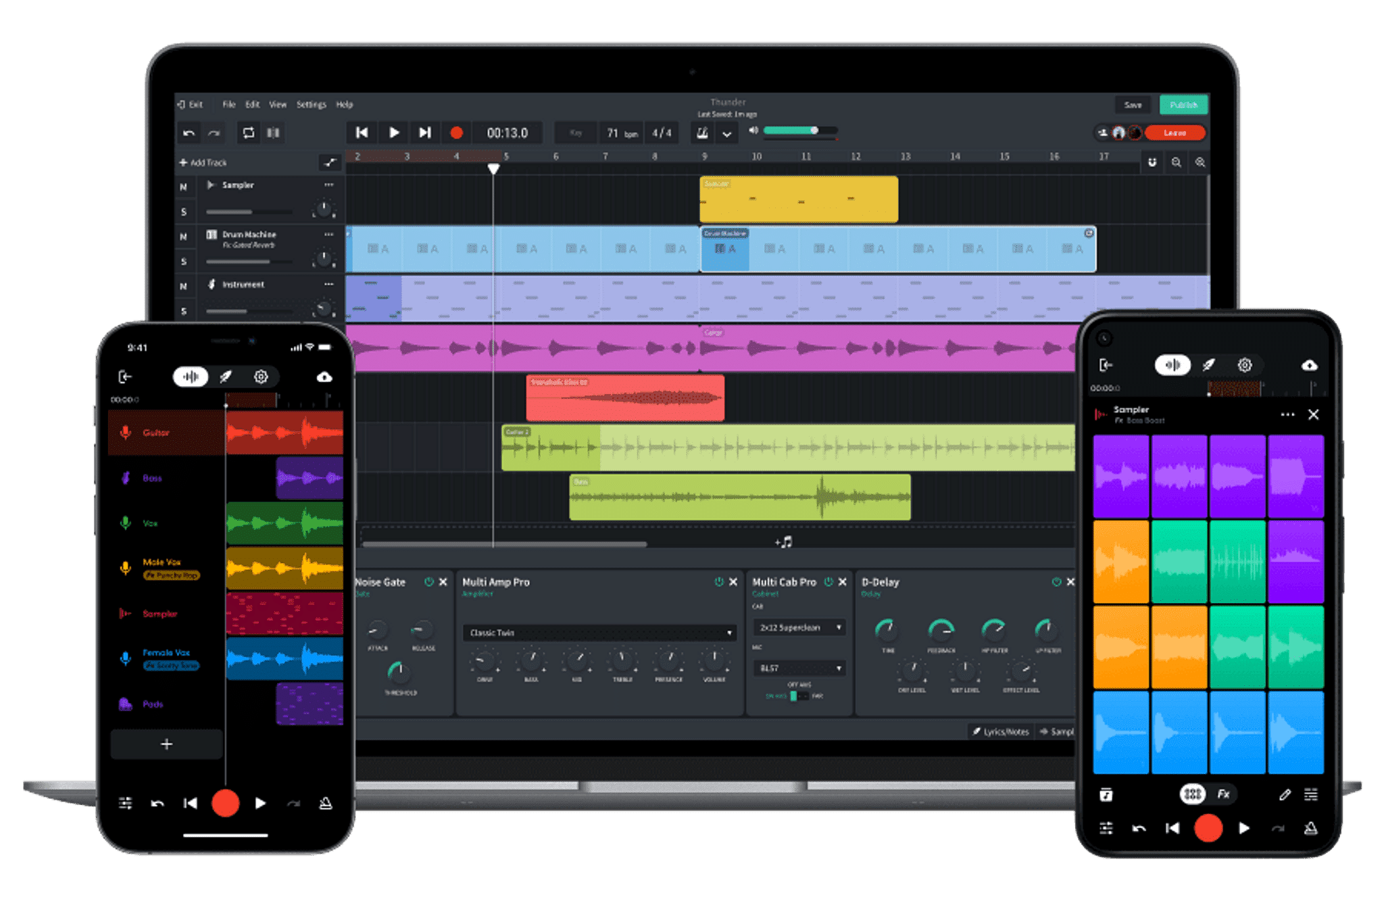The width and height of the screenshot is (1384, 897).
Task: Open the Drum Machine track options ellipsis
Action: tap(328, 234)
